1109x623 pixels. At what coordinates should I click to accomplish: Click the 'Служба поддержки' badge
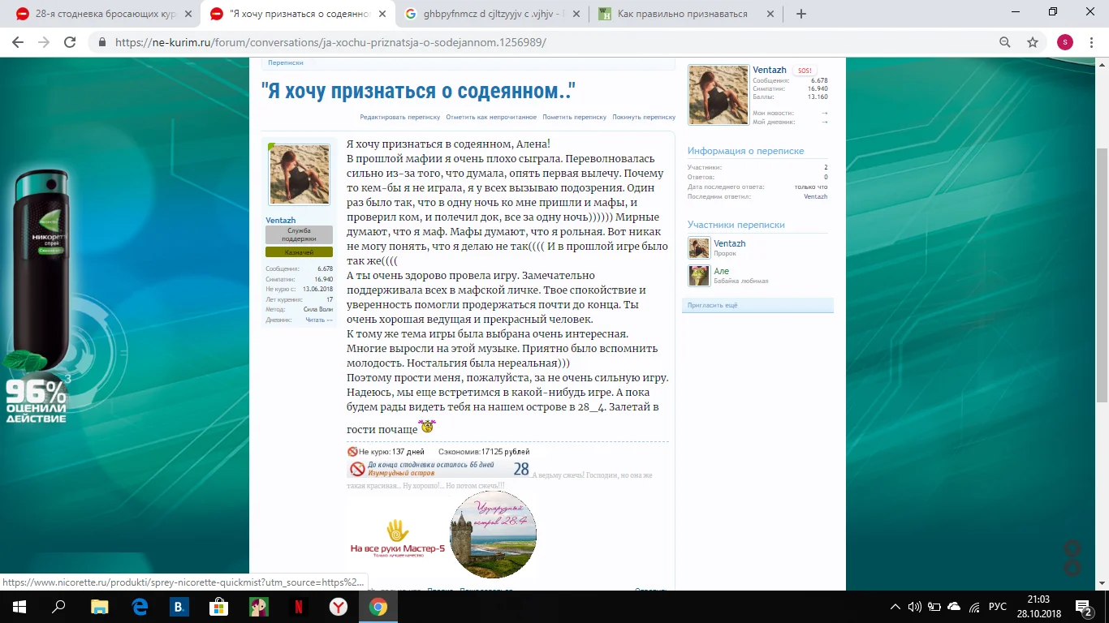coord(299,234)
